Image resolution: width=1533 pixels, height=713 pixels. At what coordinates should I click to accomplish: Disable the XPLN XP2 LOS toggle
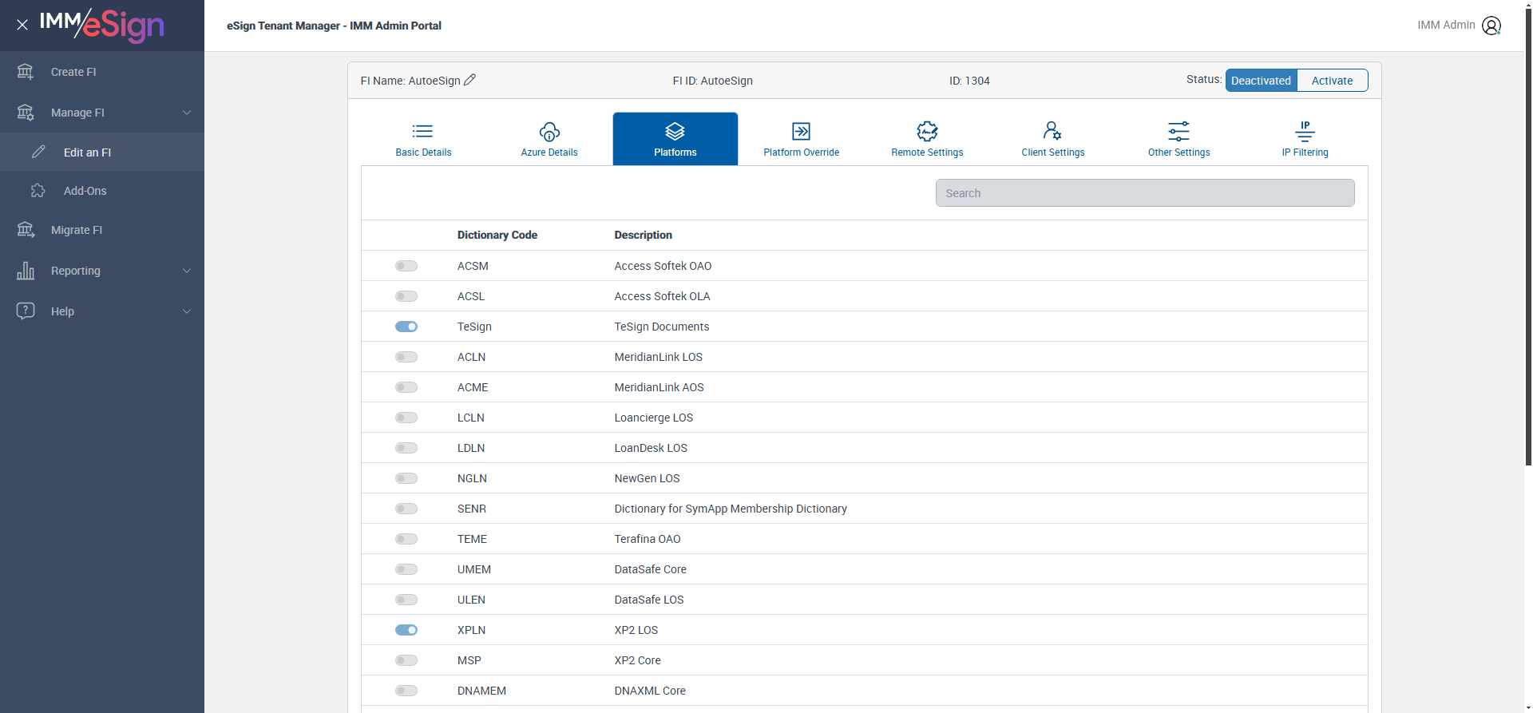(406, 630)
